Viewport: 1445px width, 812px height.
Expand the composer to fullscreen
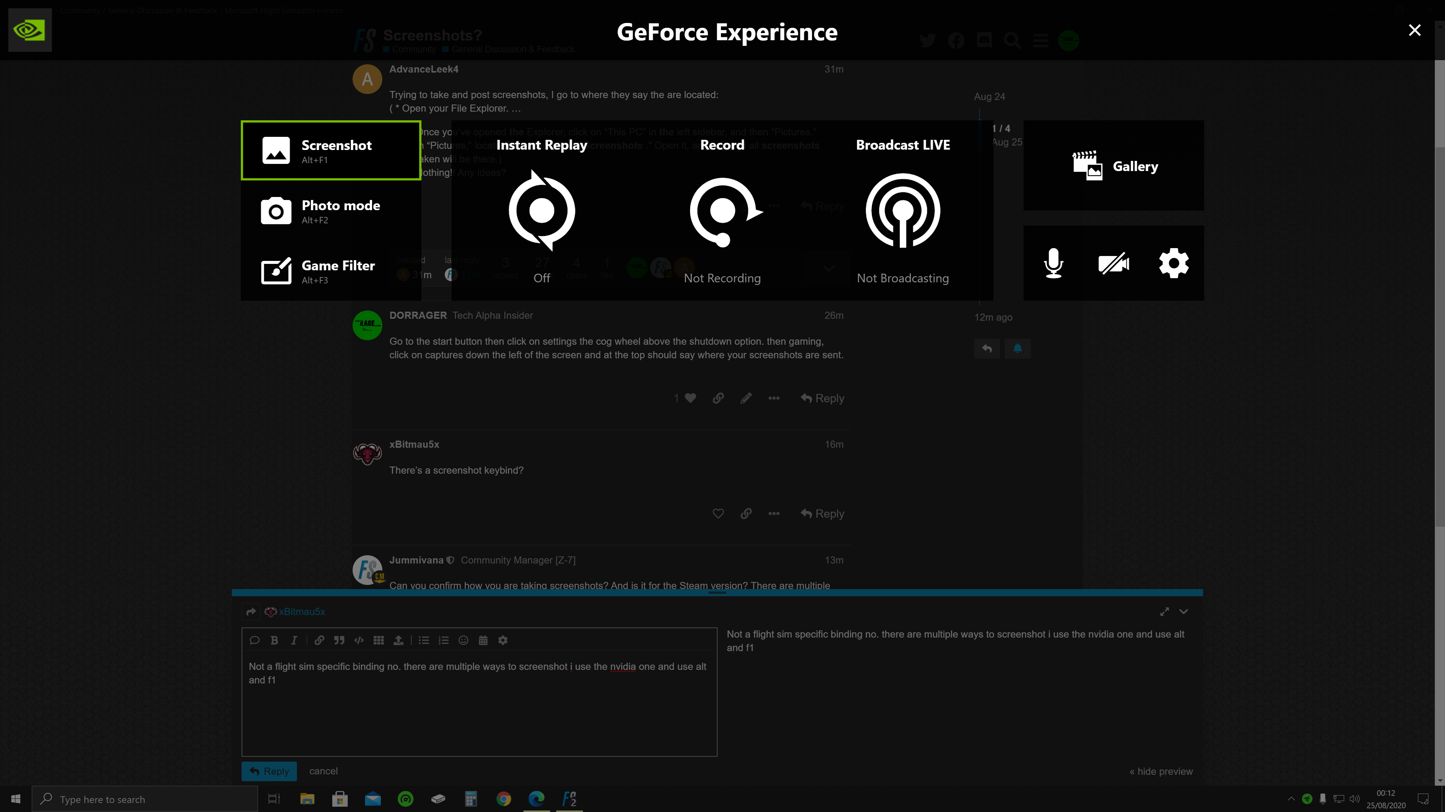coord(1165,611)
